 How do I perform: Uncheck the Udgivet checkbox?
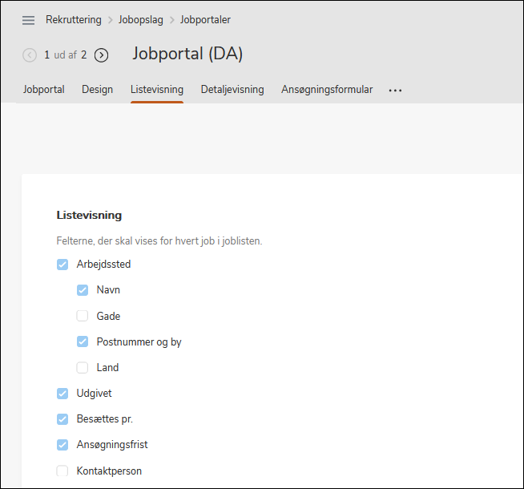62,394
